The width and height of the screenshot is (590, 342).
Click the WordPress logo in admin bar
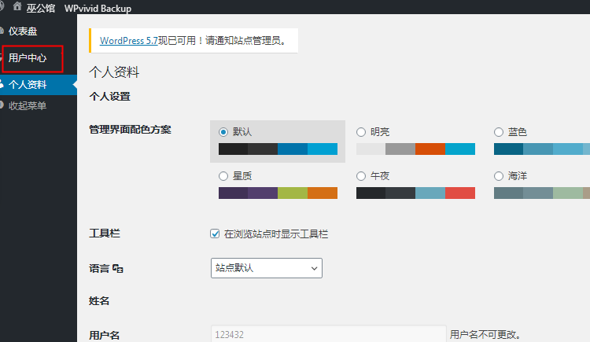coord(2,8)
